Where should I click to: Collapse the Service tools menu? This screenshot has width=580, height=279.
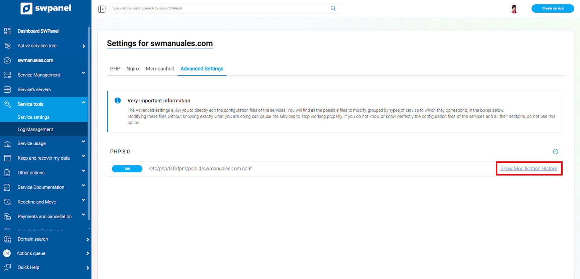click(x=83, y=103)
